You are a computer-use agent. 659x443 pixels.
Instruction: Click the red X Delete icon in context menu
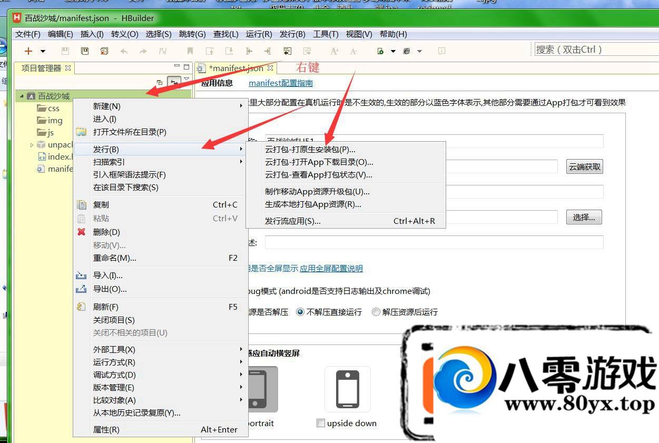coord(82,232)
